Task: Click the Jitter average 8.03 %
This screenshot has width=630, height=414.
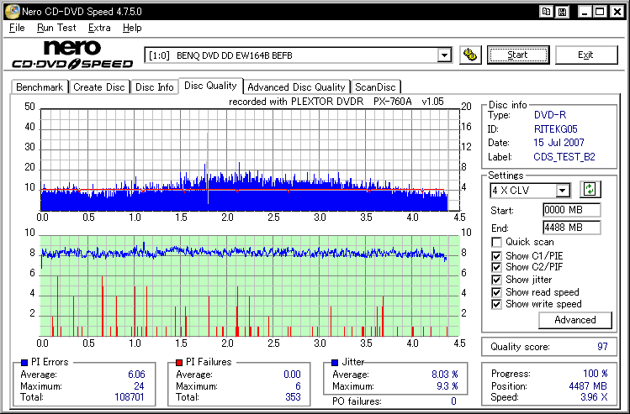Action: point(445,375)
